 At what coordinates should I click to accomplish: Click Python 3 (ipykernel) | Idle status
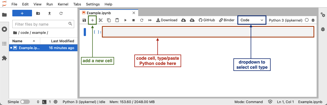point(84,102)
